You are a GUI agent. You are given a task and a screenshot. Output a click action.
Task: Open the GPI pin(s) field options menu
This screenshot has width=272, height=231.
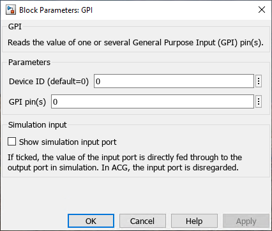tap(259, 101)
